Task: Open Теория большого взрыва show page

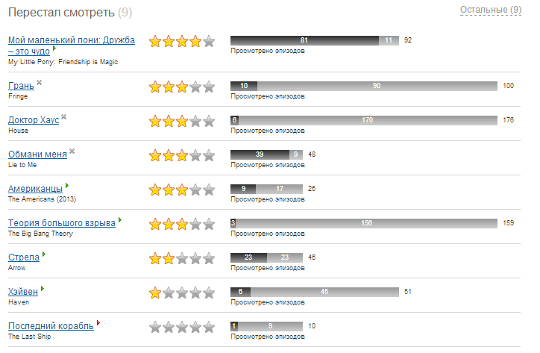Action: point(61,223)
